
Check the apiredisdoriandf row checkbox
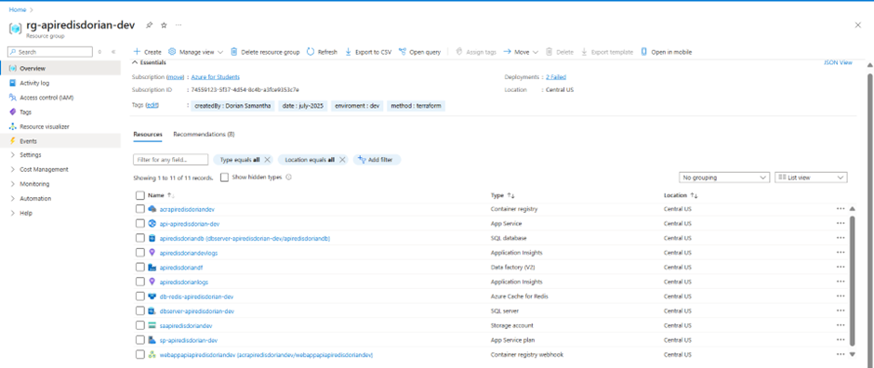139,268
